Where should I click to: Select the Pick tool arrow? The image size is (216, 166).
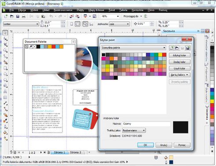[x=5, y=33]
